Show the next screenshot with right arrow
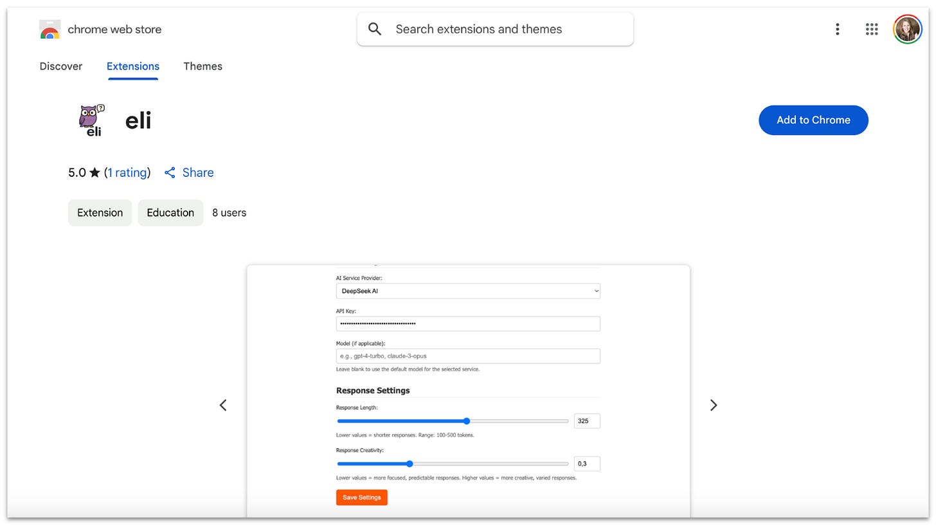Image resolution: width=936 pixels, height=526 pixels. coord(713,405)
